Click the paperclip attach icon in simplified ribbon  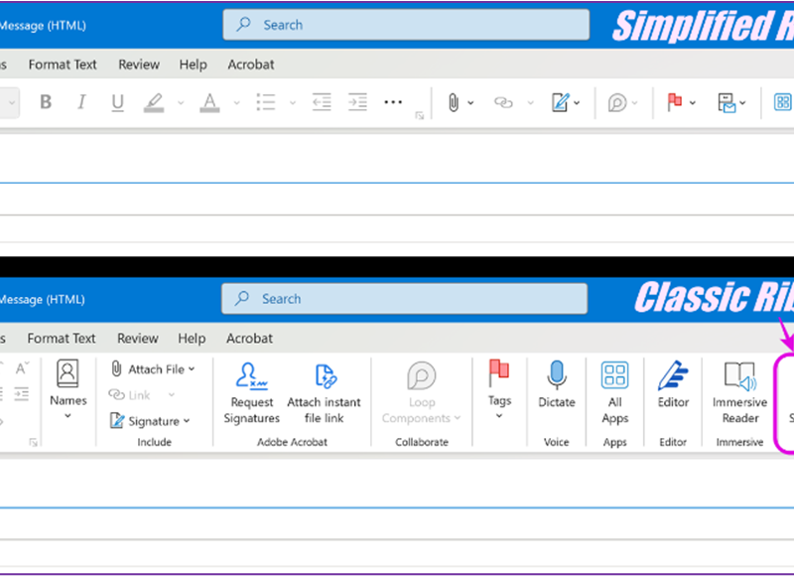pos(454,102)
